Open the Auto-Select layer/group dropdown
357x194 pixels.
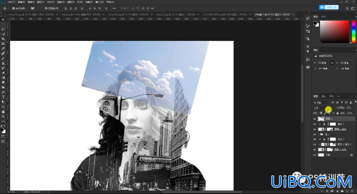[x=34, y=9]
